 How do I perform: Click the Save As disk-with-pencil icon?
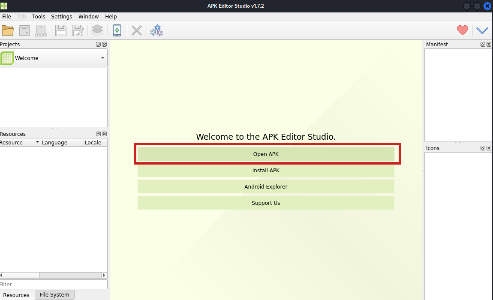78,30
